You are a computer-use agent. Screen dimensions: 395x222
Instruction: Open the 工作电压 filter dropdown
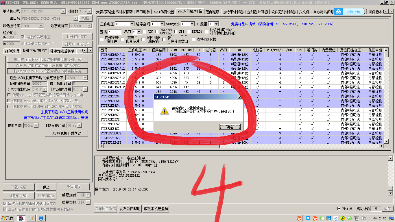pos(132,24)
